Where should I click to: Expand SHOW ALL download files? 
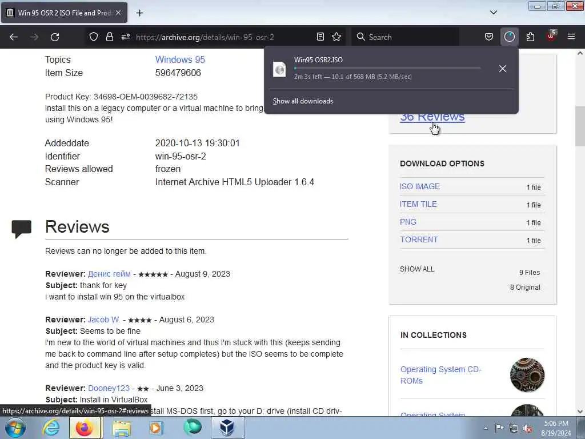417,269
